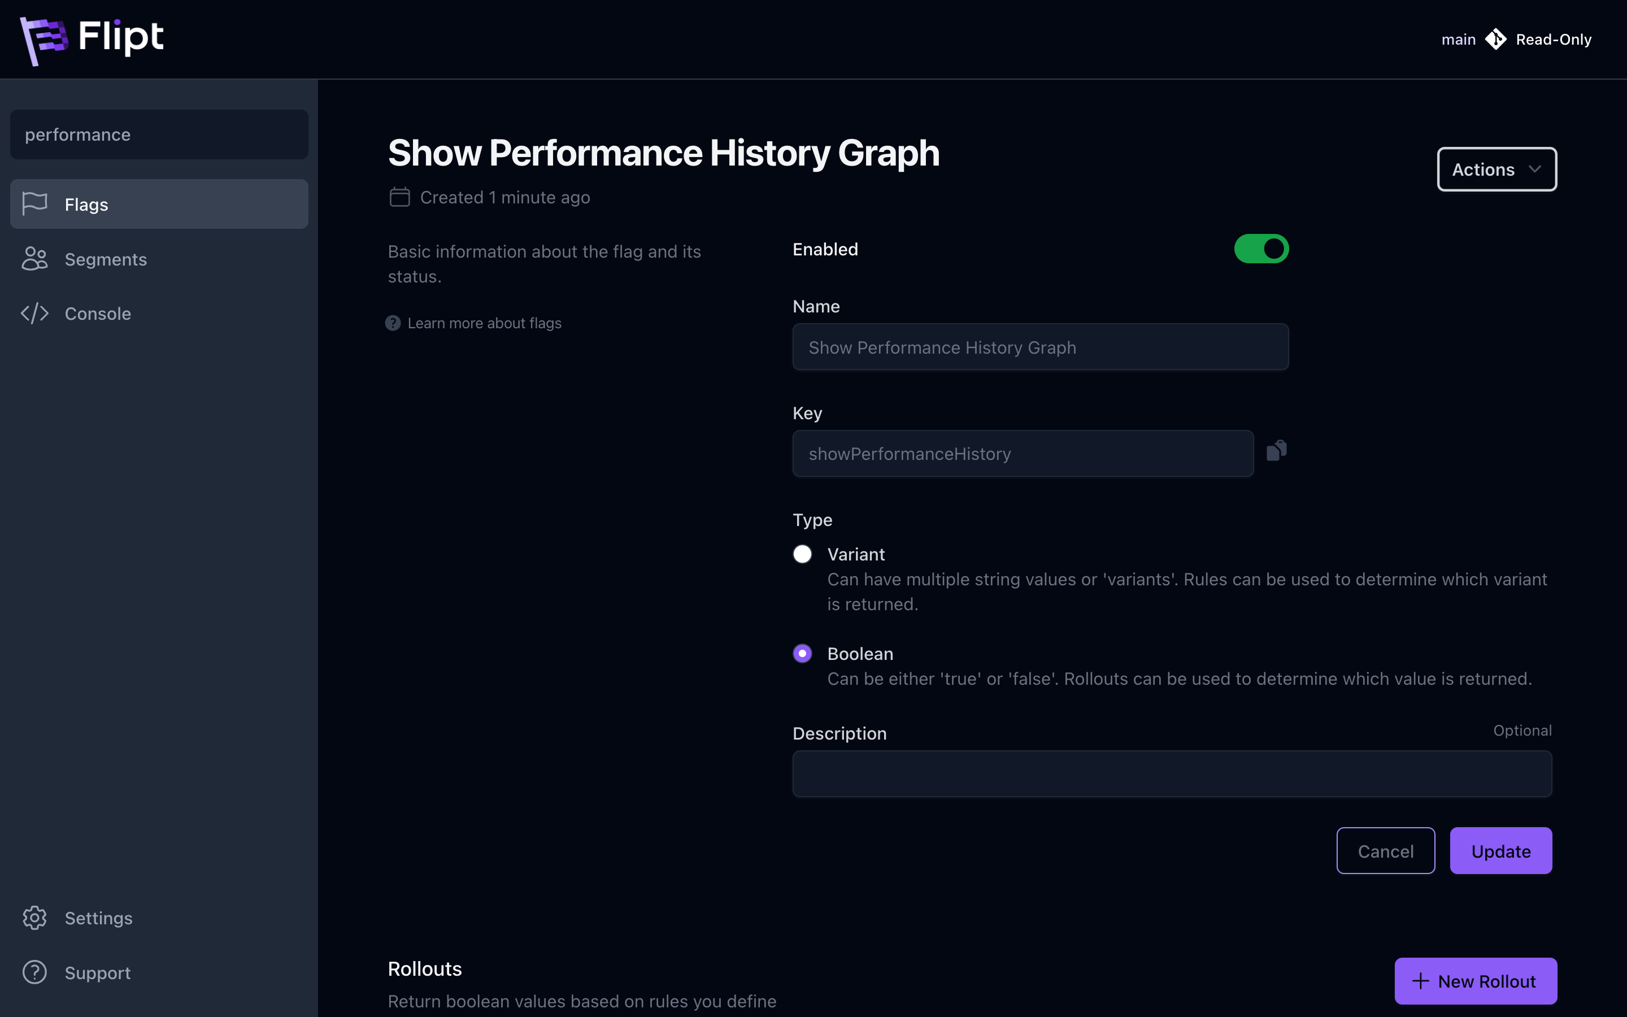Click the question mark icon near Learn more
This screenshot has height=1017, width=1627.
pyautogui.click(x=393, y=324)
